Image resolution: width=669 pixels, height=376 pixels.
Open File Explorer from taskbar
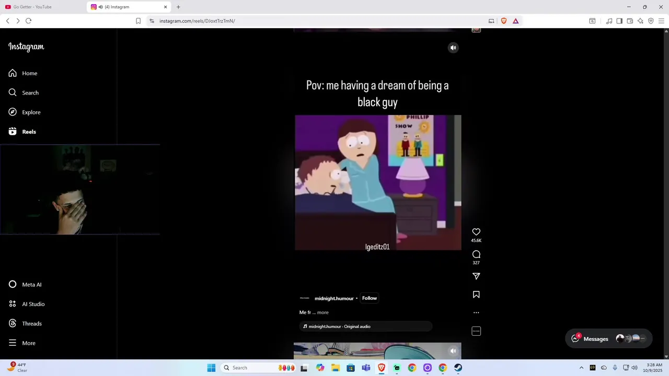point(335,368)
